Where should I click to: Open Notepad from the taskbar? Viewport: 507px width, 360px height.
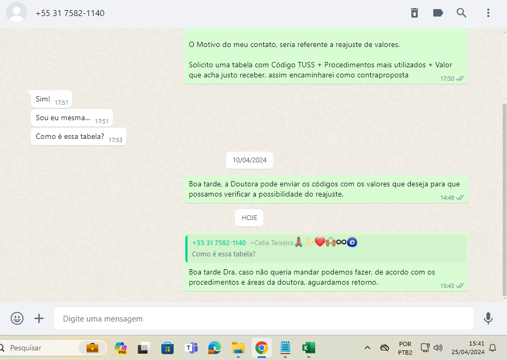(x=285, y=348)
